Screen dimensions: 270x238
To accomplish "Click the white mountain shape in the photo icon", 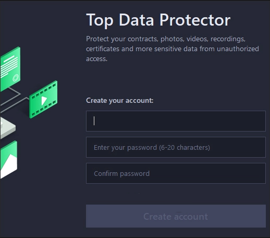I will [x=9, y=166].
